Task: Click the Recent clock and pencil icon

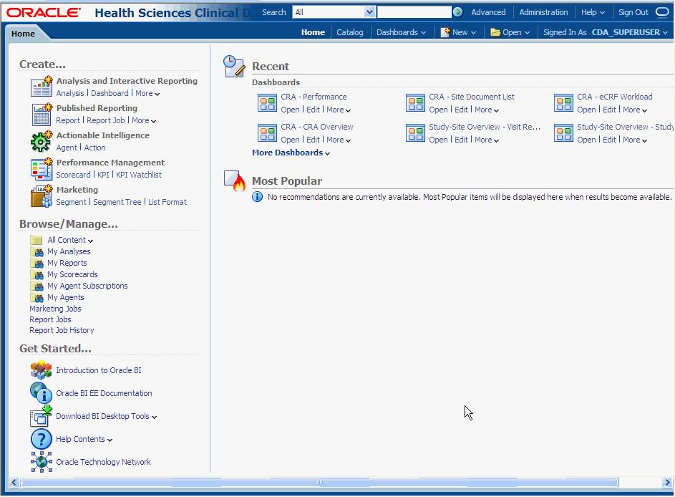Action: coord(234,67)
